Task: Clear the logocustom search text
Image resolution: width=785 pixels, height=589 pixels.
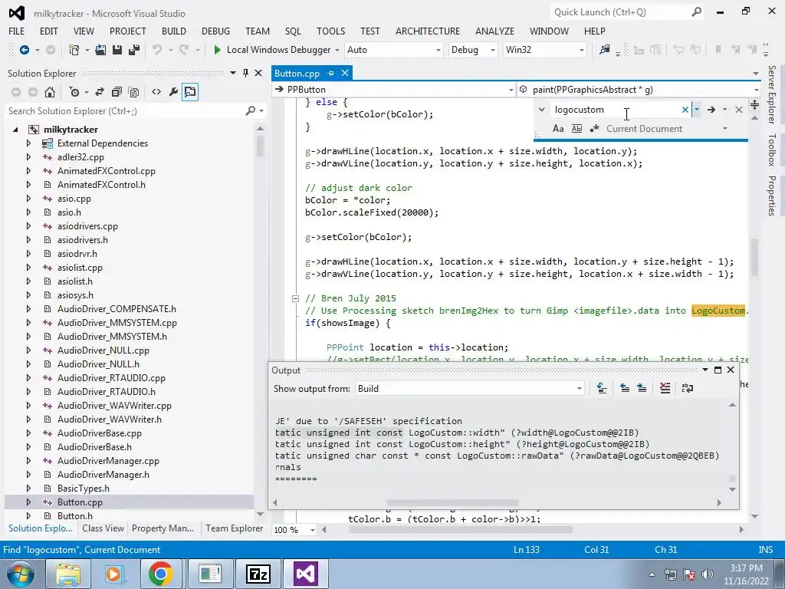Action: [x=685, y=110]
